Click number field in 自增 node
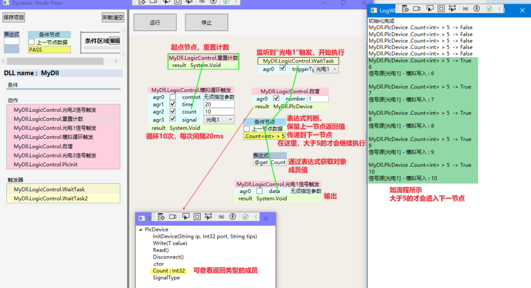This screenshot has height=288, width=531. click(317, 99)
